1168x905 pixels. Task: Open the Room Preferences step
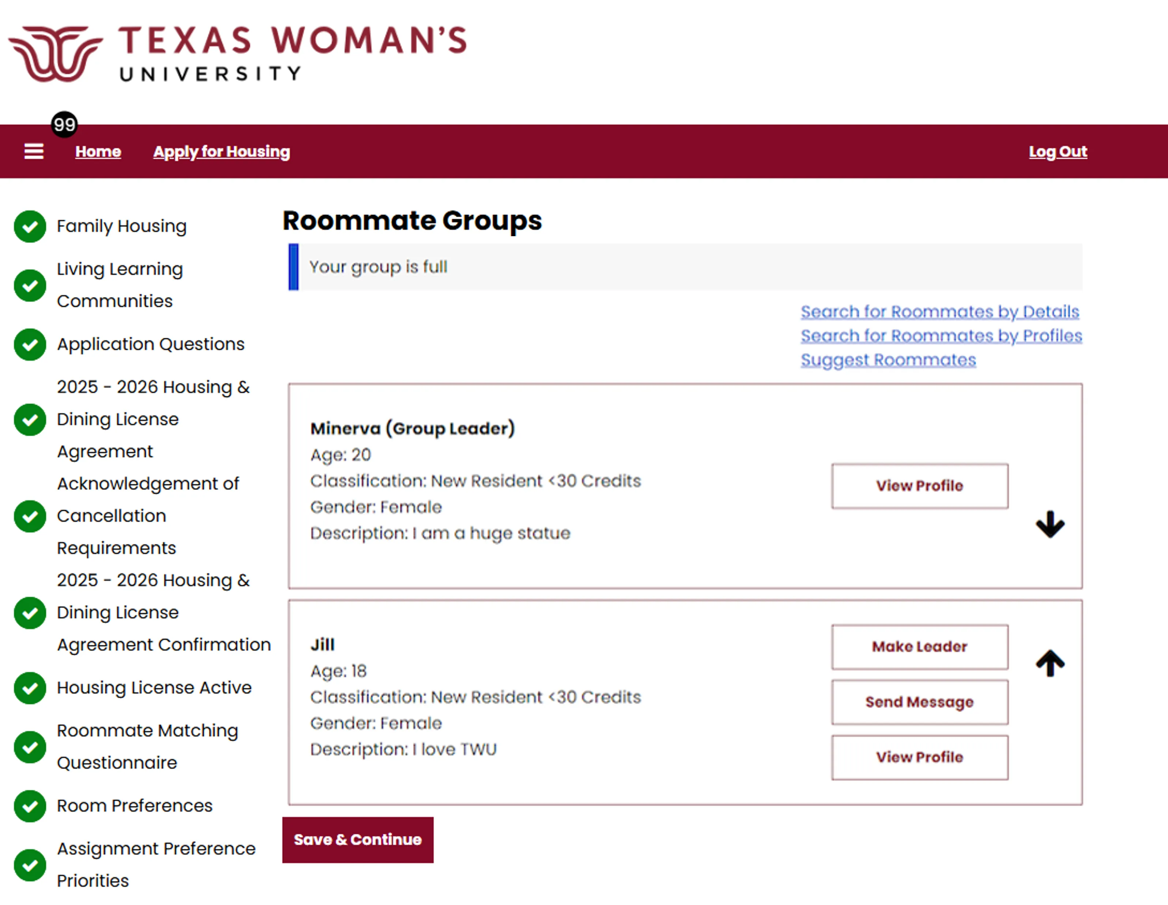point(134,806)
